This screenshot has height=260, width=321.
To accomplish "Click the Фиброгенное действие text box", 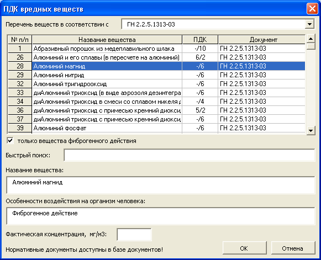I will pyautogui.click(x=160, y=216).
